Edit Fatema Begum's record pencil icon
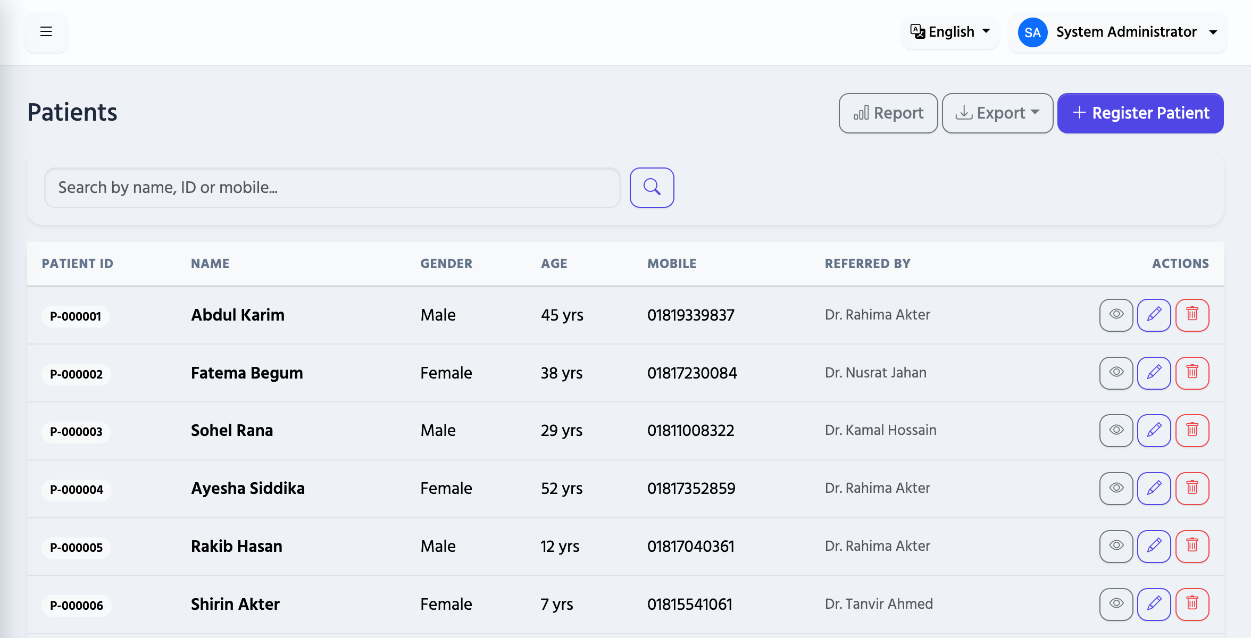 pos(1154,373)
